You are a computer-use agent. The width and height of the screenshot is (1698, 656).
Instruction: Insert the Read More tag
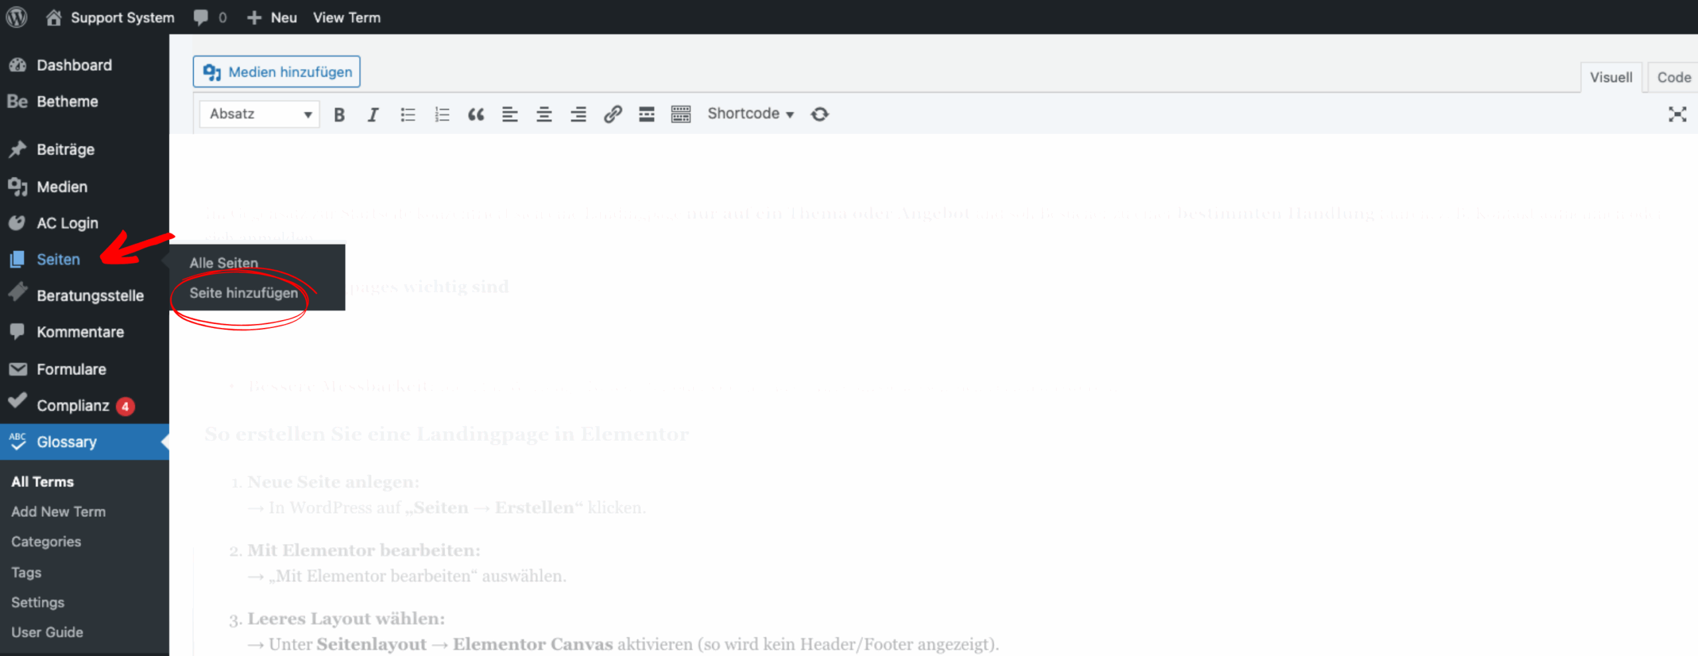coord(646,113)
